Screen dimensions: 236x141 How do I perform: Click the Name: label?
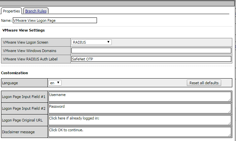coord(6,20)
